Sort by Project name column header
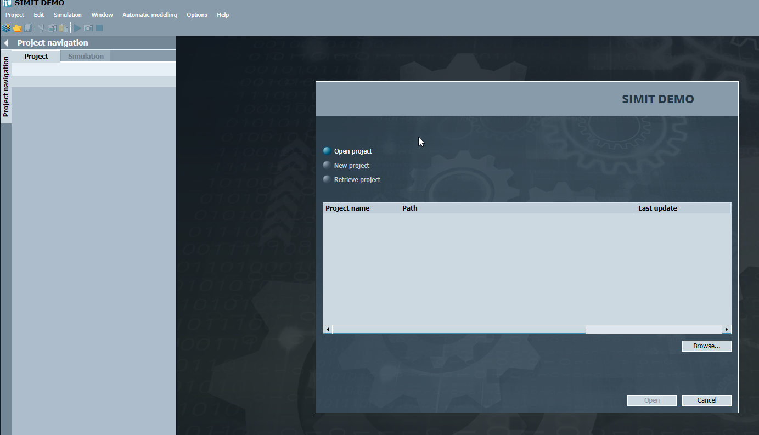Image resolution: width=759 pixels, height=435 pixels. tap(361, 208)
